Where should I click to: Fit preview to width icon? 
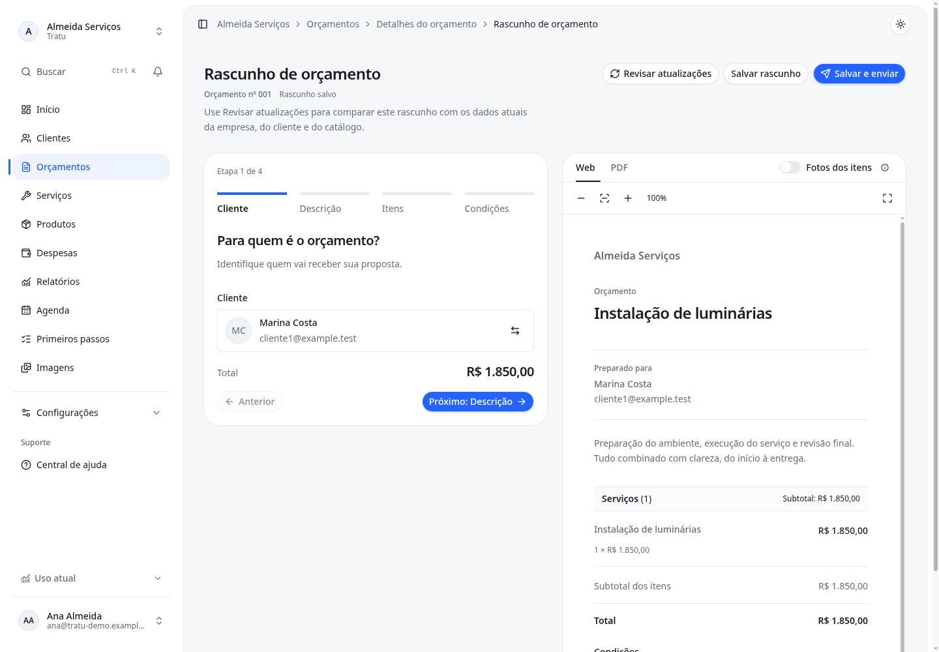coord(604,198)
